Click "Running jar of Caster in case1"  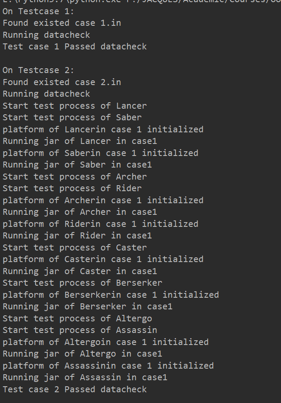coord(79,271)
